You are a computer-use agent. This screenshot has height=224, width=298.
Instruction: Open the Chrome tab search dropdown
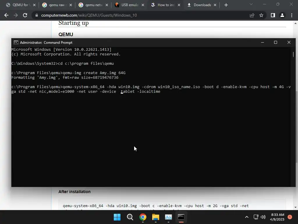(251, 4)
